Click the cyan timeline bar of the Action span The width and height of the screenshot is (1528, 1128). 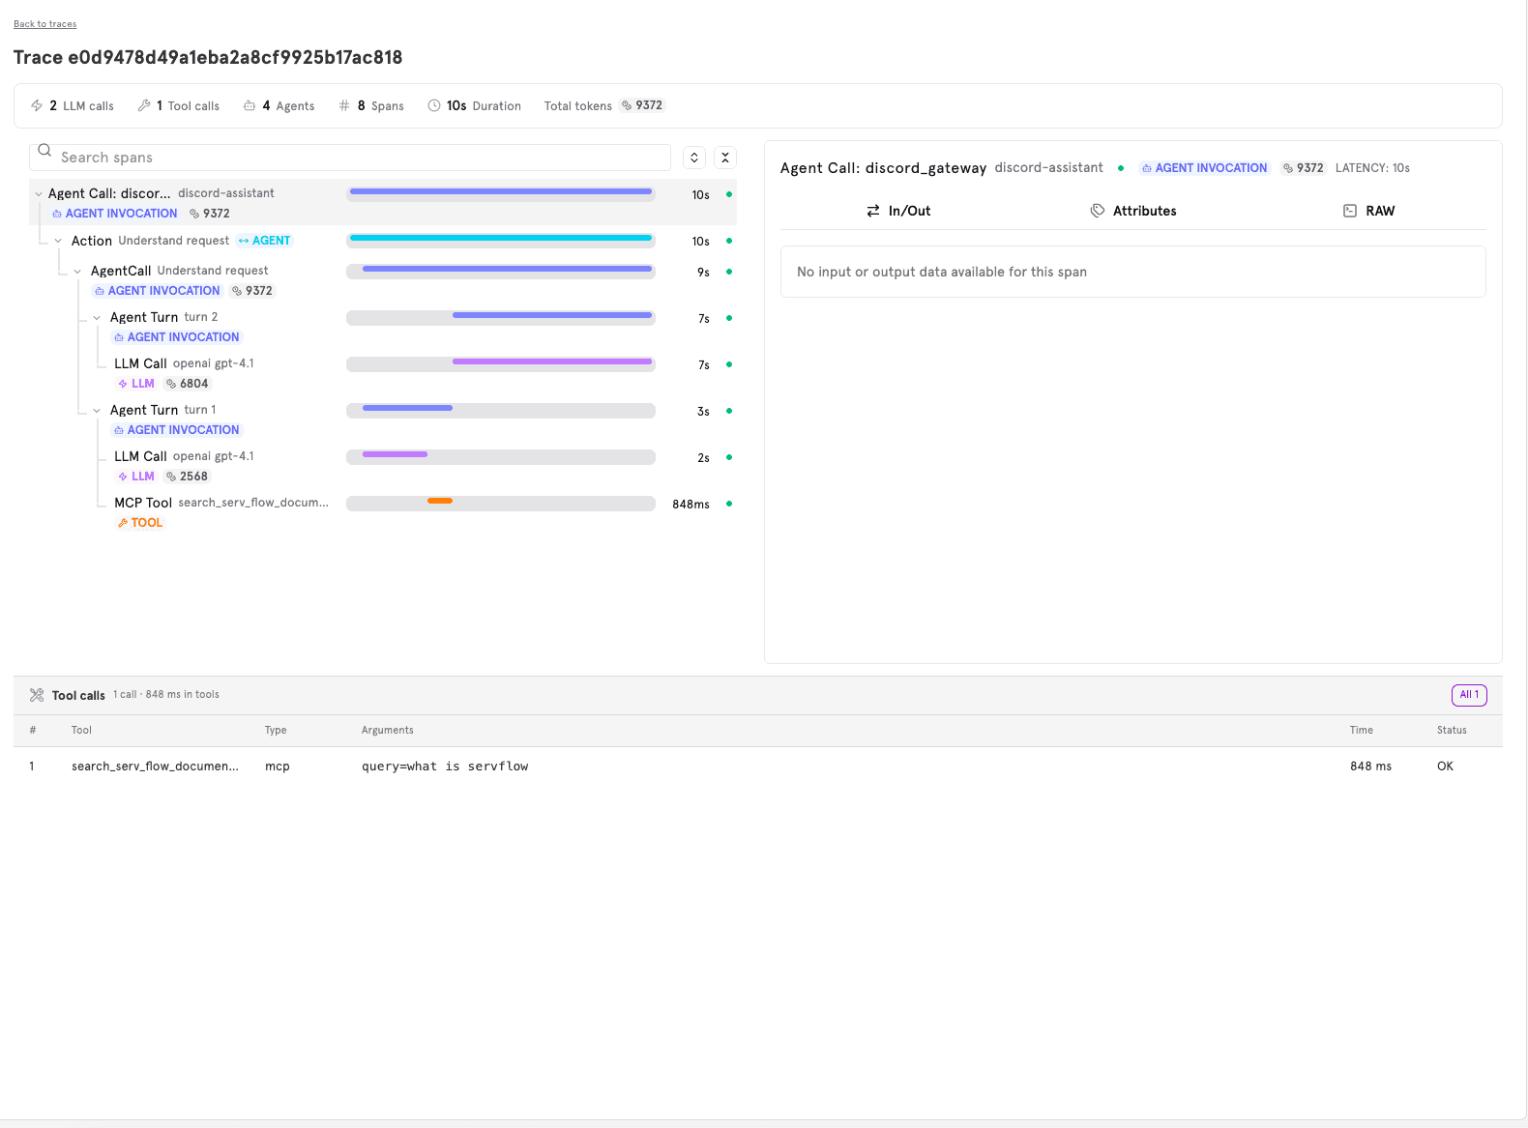pyautogui.click(x=501, y=238)
